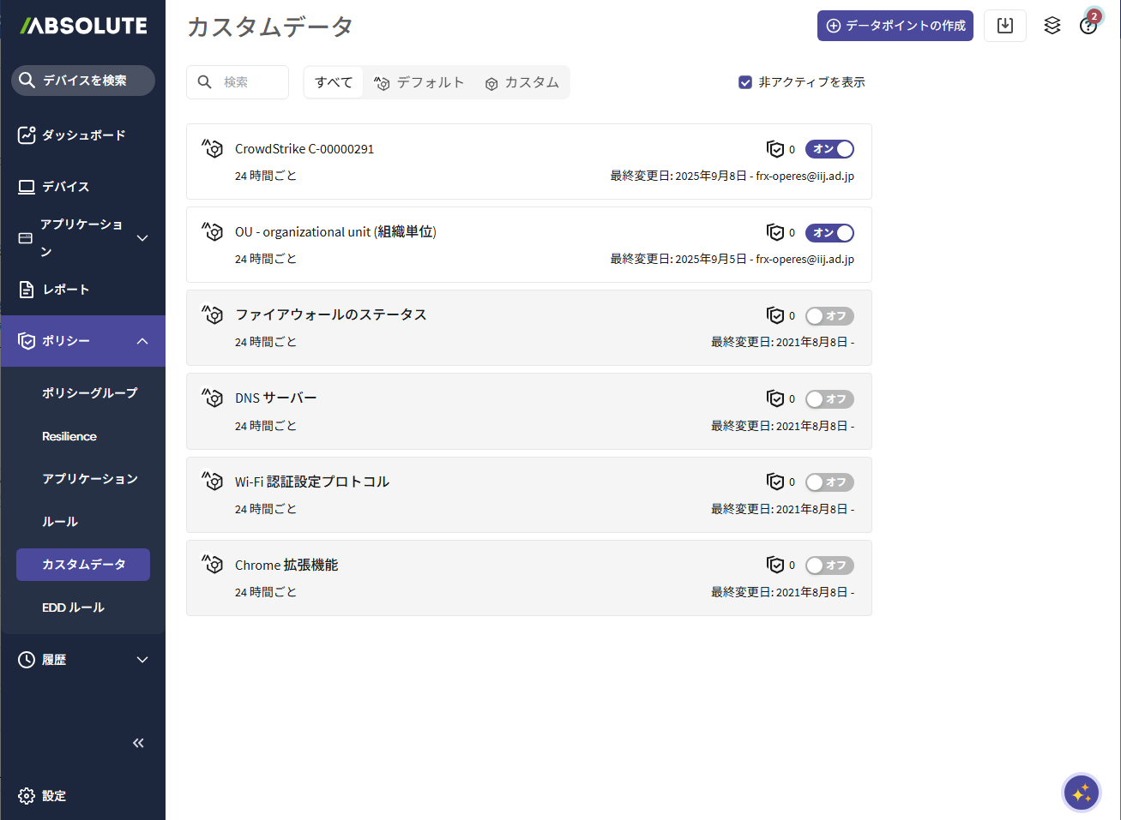Open the ポリシーグループ sidebar link
Screen dimensions: 1121x820
(x=89, y=393)
